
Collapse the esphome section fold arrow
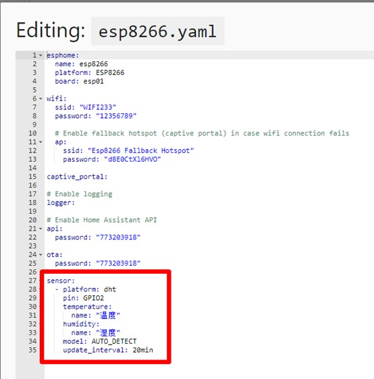pos(41,55)
